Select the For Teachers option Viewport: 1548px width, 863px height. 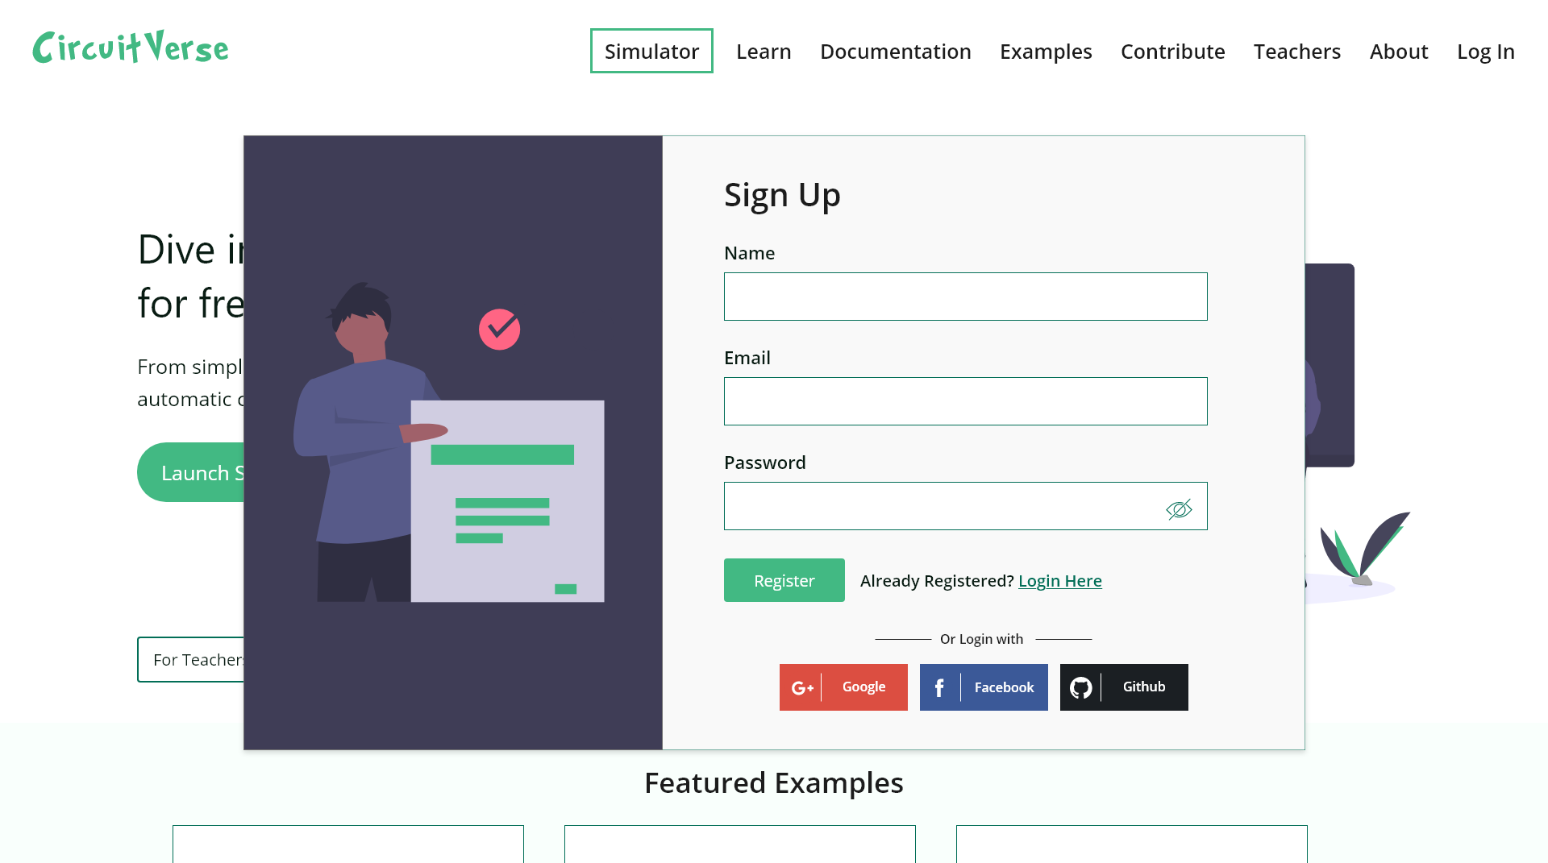202,659
